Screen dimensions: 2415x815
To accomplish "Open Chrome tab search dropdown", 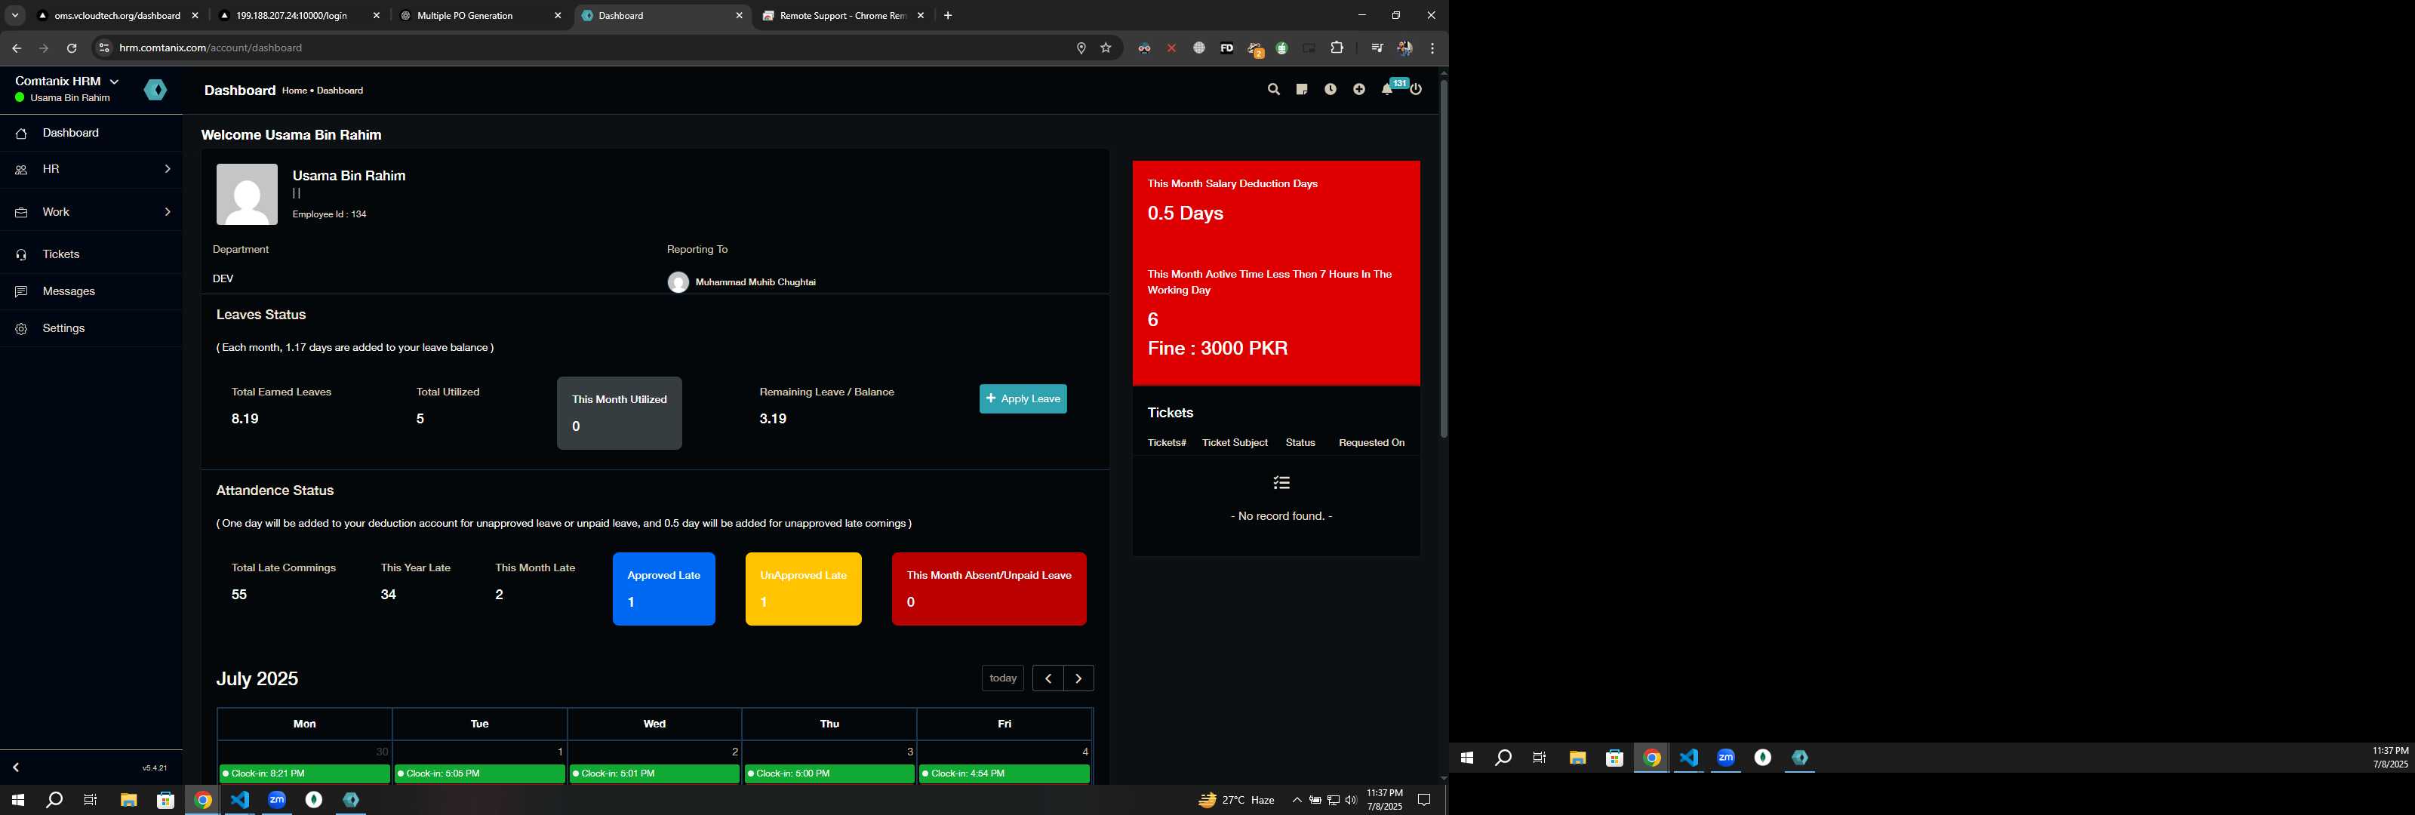I will (x=15, y=16).
